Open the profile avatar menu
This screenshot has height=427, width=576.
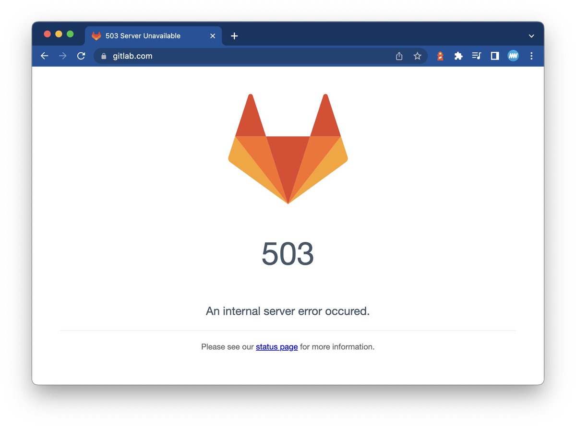513,56
